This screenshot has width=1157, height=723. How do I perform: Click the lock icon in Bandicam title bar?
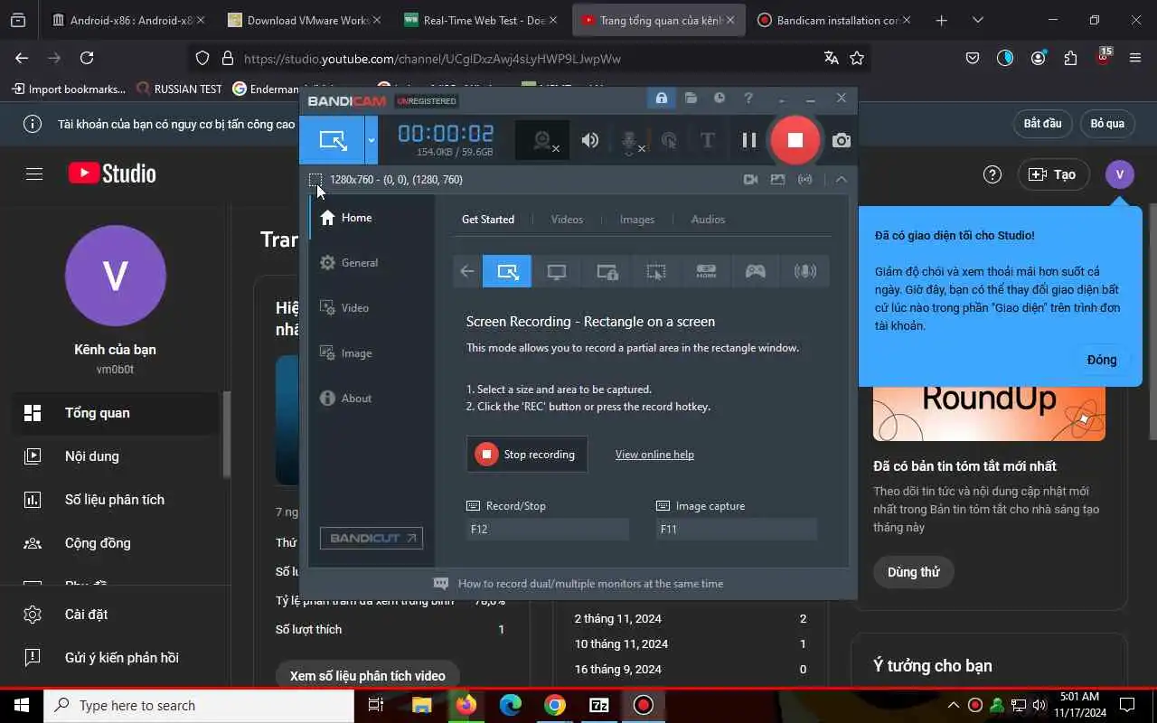662,99
